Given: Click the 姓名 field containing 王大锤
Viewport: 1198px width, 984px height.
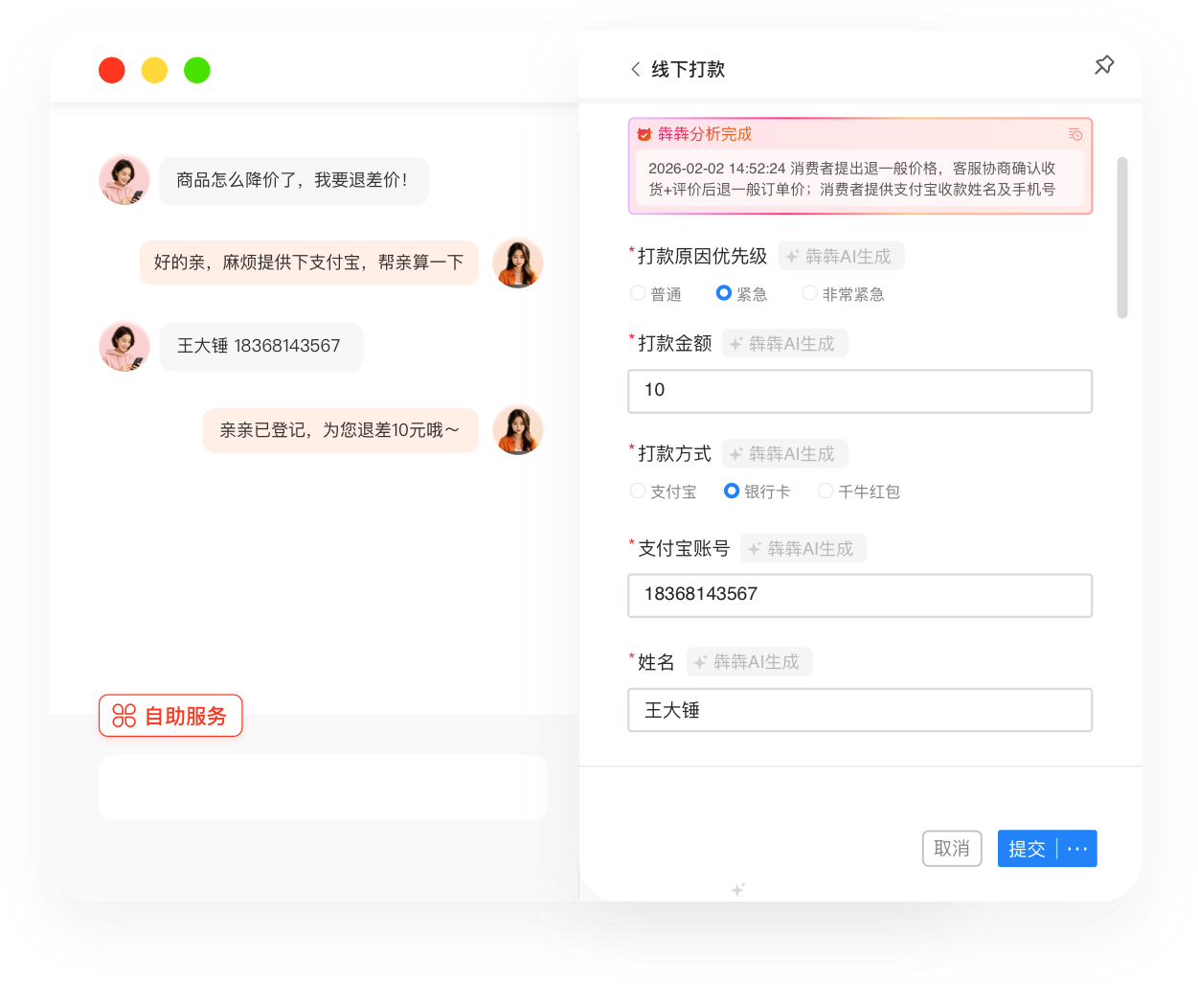Looking at the screenshot, I should (860, 710).
